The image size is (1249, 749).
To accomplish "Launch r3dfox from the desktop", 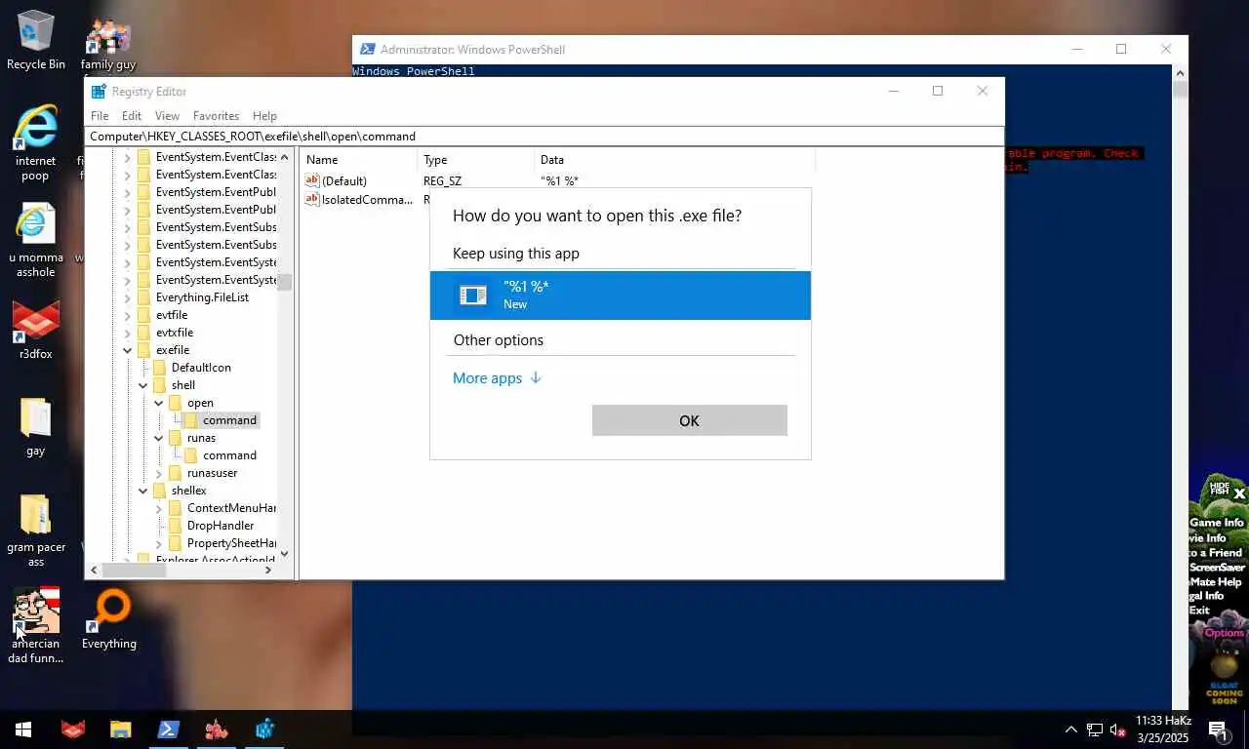I will (x=35, y=330).
